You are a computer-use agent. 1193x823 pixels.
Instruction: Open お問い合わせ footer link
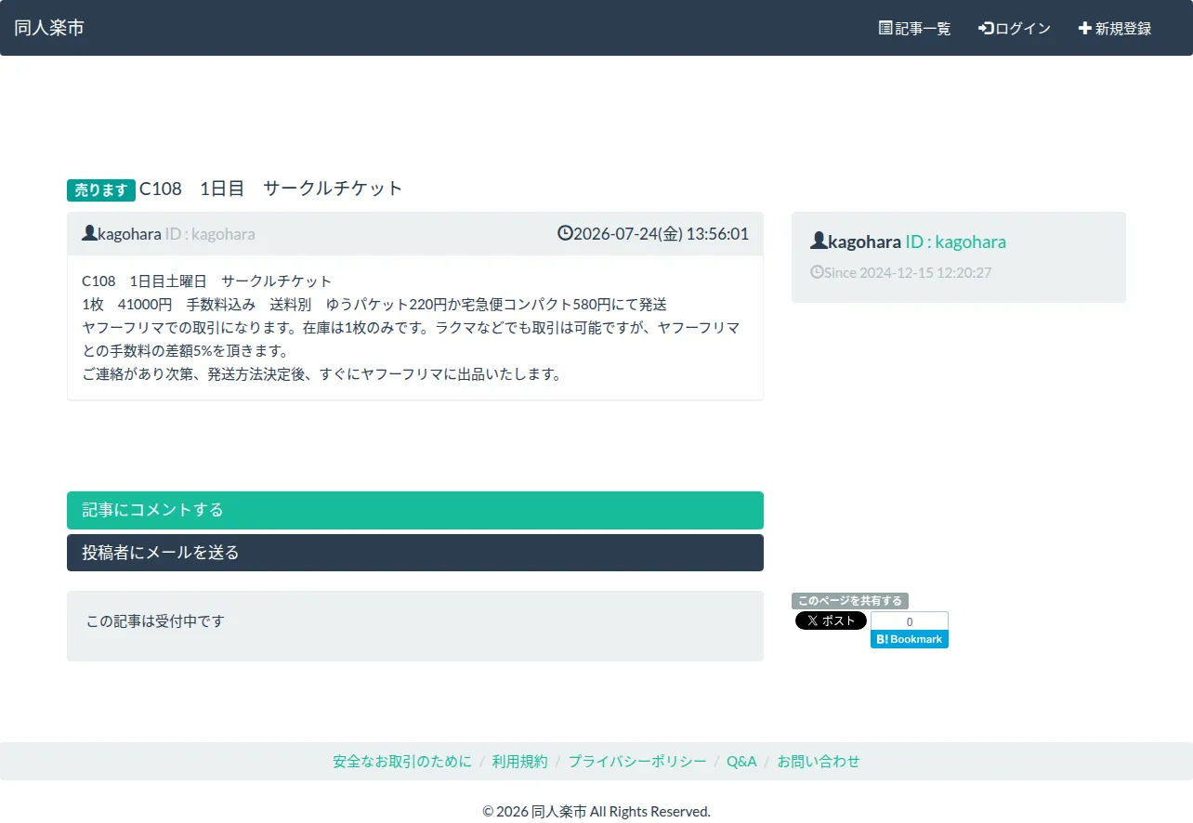point(819,761)
